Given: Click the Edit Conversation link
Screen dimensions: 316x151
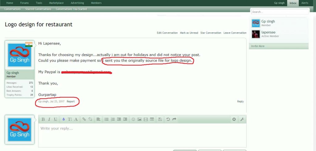Looking at the screenshot, I should (167, 33).
